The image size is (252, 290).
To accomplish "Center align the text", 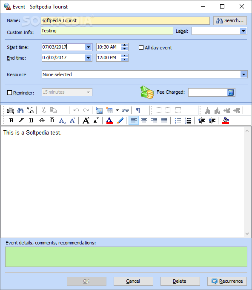I will pyautogui.click(x=144, y=121).
